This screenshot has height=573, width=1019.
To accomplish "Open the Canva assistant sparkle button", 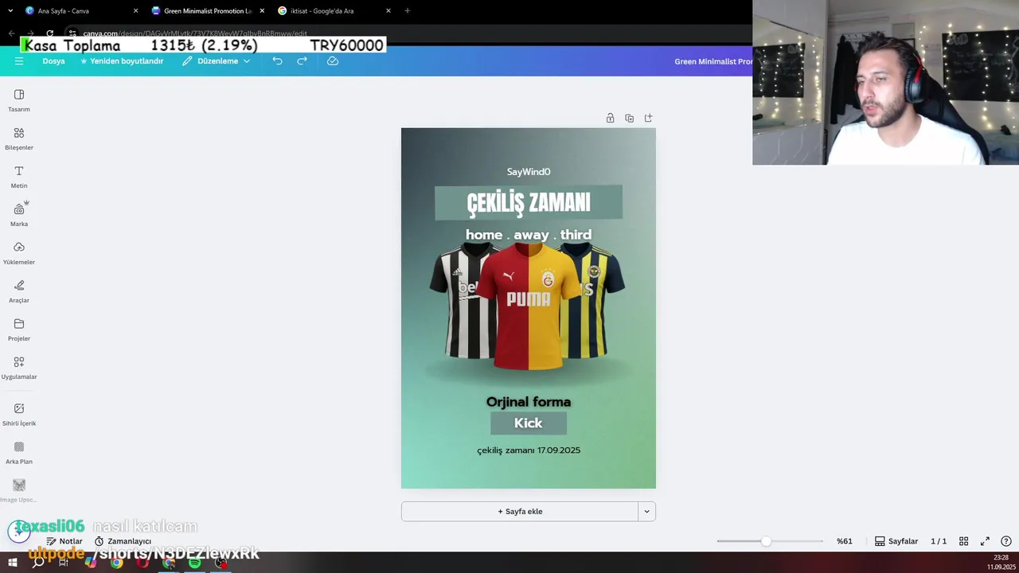I will (18, 532).
